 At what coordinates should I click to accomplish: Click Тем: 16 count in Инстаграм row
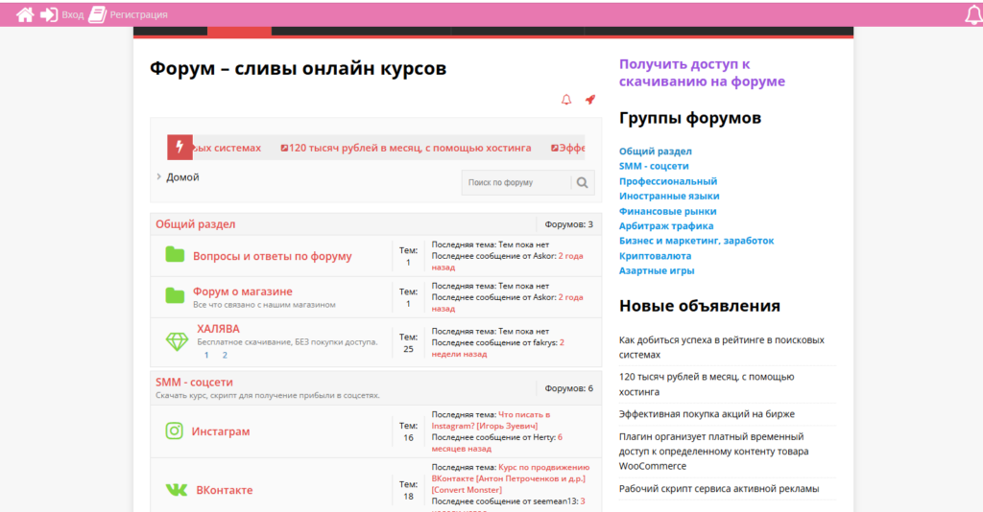click(408, 431)
